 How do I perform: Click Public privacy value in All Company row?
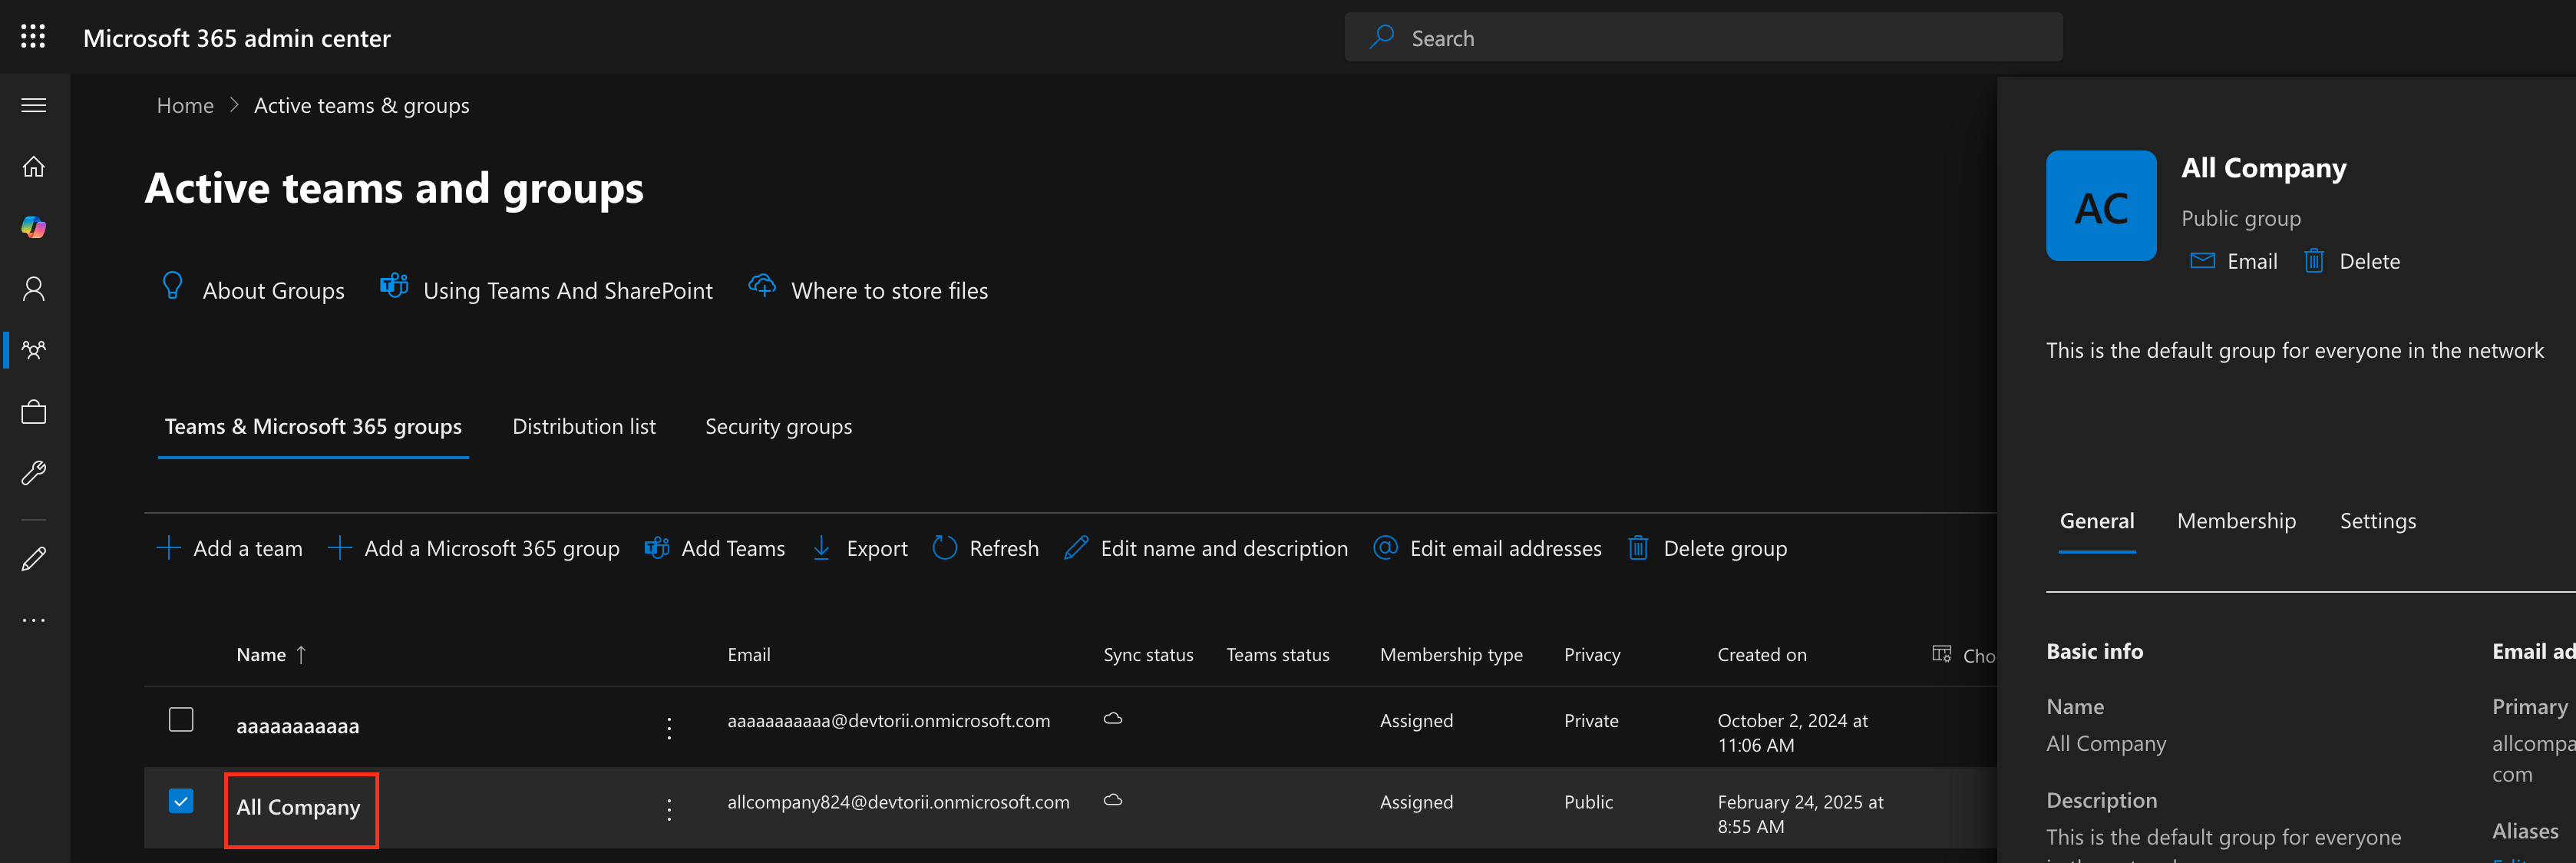click(x=1588, y=802)
